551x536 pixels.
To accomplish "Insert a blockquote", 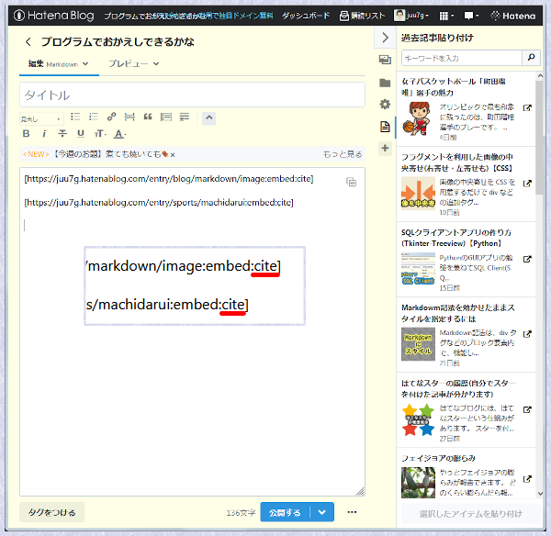I will coord(148,117).
